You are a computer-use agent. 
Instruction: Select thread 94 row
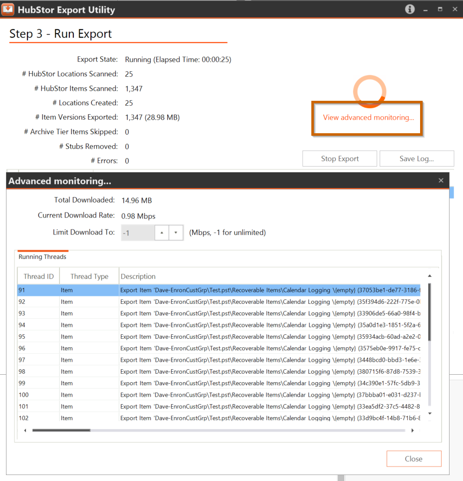coord(219,325)
